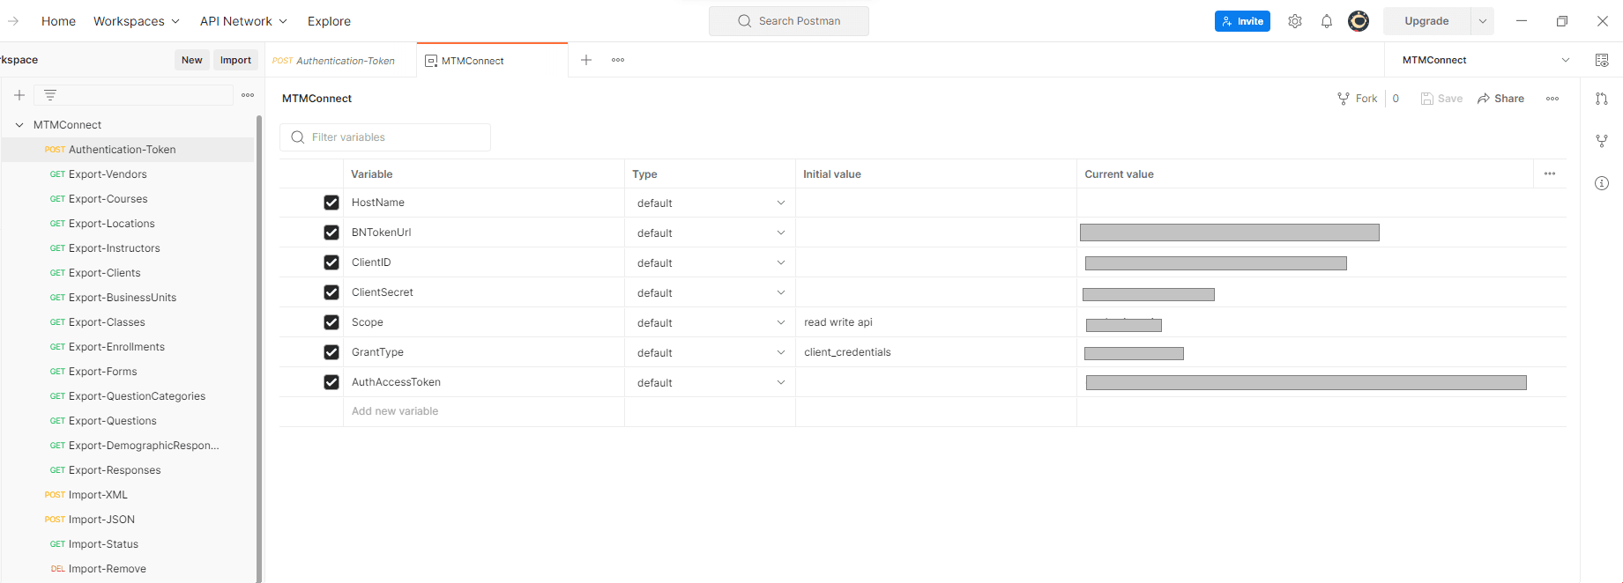This screenshot has height=583, width=1623.
Task: Open sidebar more options ellipsis
Action: click(248, 95)
